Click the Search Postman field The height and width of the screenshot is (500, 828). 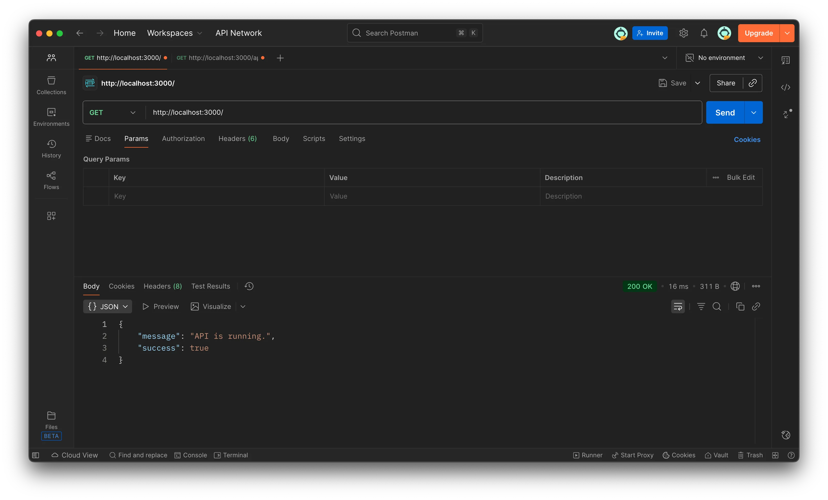click(415, 33)
